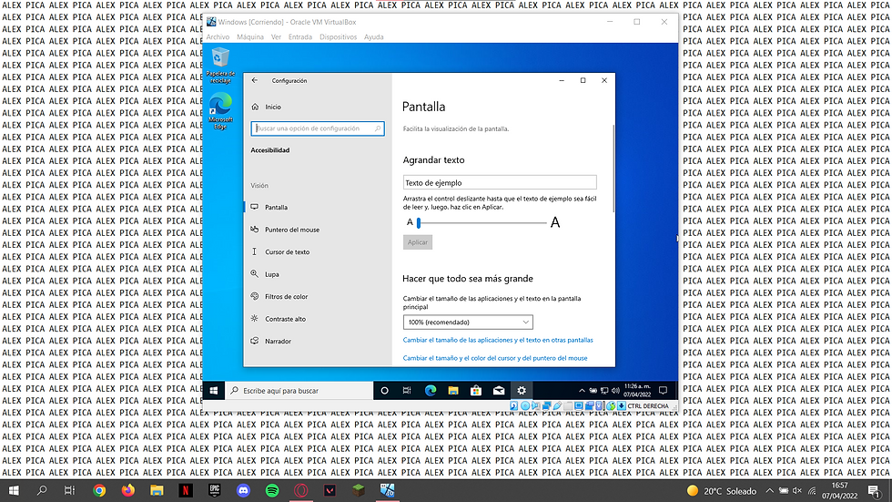Image resolution: width=892 pixels, height=502 pixels.
Task: Click the guest Windows Start button
Action: tap(213, 391)
